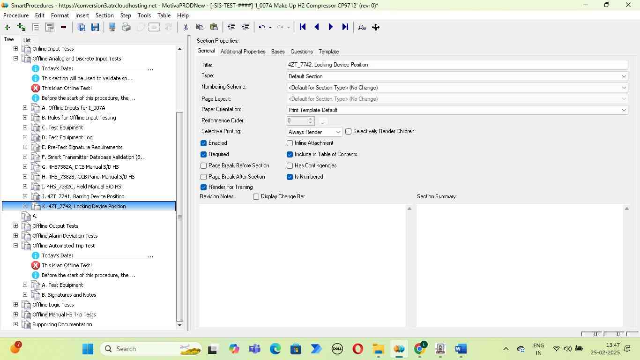Screen dimensions: 640x360
Task: Open Google Chrome from taskbar
Action: coord(420,349)
